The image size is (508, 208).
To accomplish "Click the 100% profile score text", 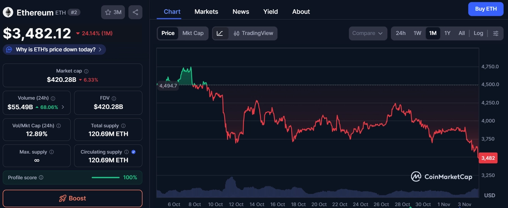I will [x=130, y=178].
